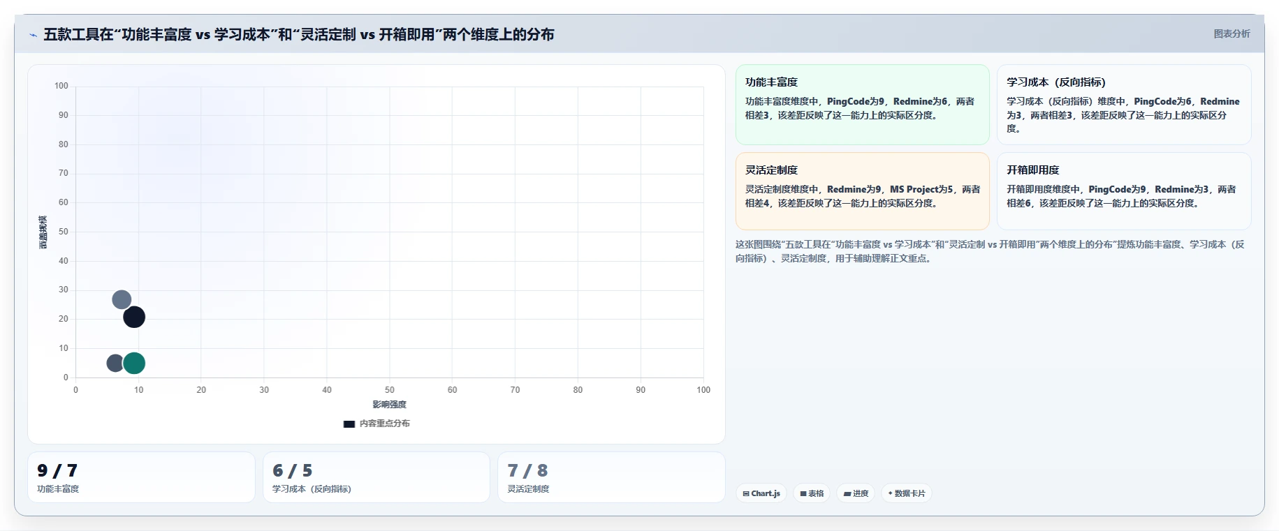Click the Chart.js tag chip
Screen dimensions: 1279x531
pyautogui.click(x=761, y=493)
